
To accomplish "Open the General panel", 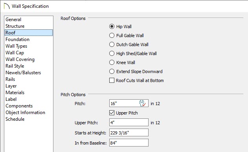I will pyautogui.click(x=29, y=20).
